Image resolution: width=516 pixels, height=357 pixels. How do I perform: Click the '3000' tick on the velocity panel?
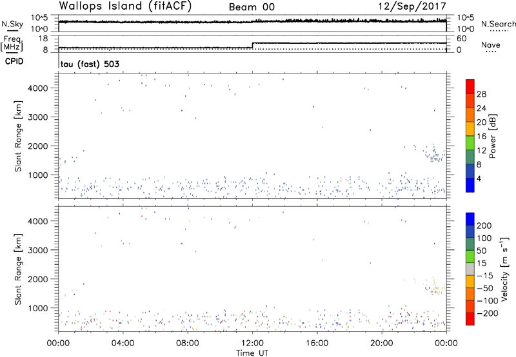[38, 250]
